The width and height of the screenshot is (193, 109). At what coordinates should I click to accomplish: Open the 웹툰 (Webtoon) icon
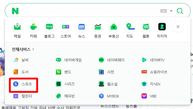pos(146,27)
